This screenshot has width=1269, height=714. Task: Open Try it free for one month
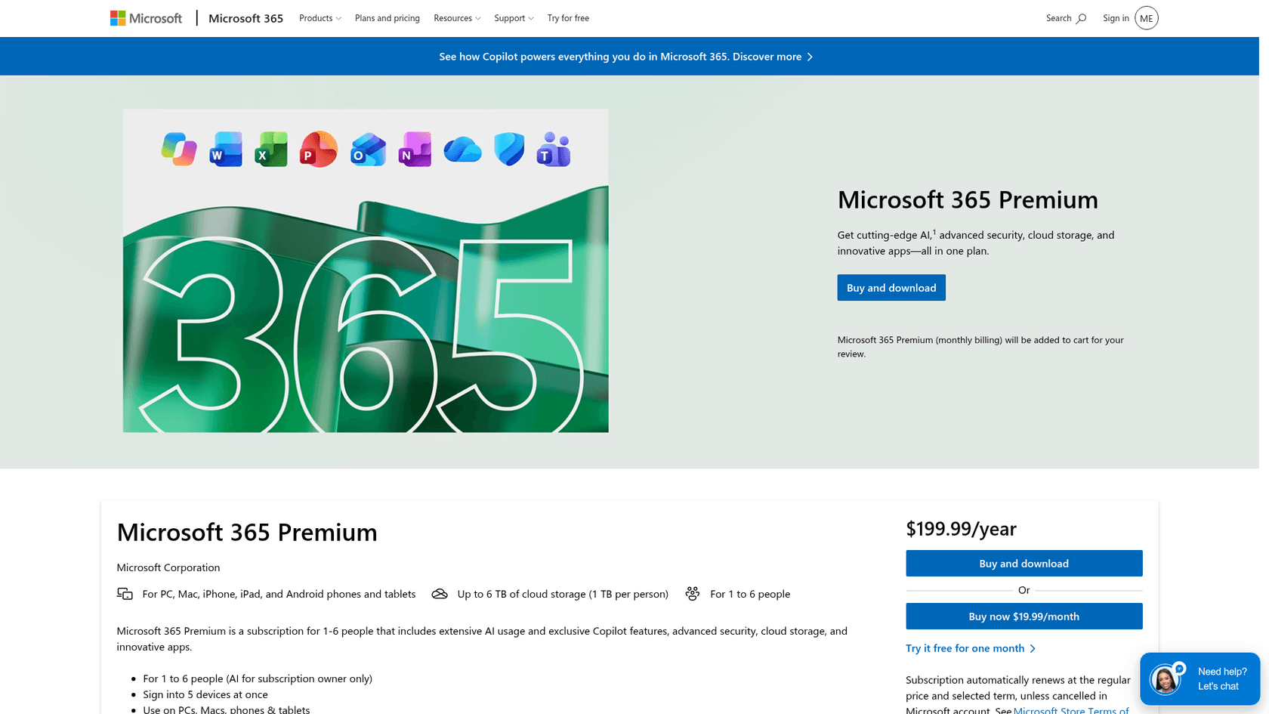coord(971,648)
